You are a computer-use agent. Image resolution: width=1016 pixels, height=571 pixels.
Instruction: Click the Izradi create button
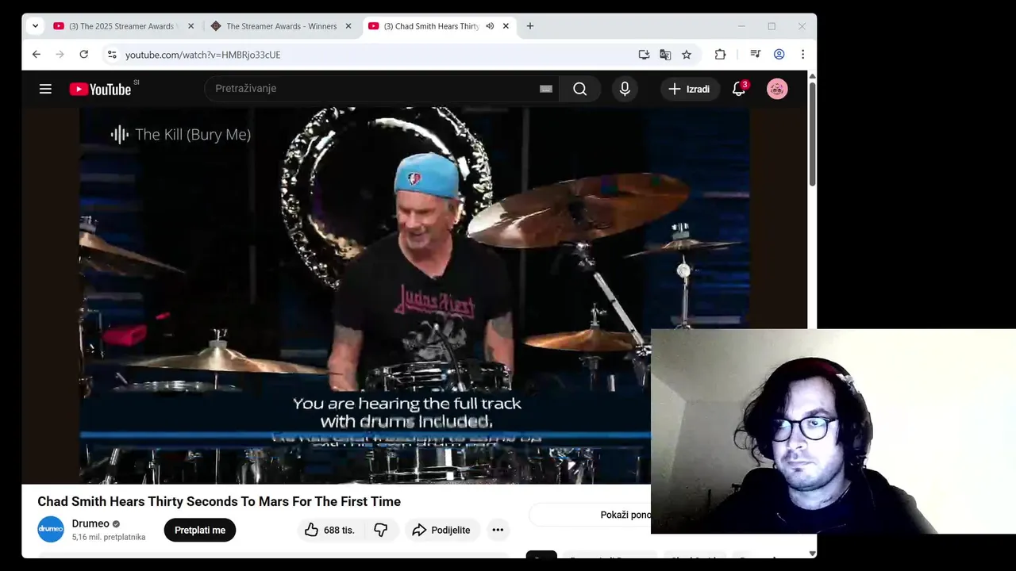click(690, 89)
